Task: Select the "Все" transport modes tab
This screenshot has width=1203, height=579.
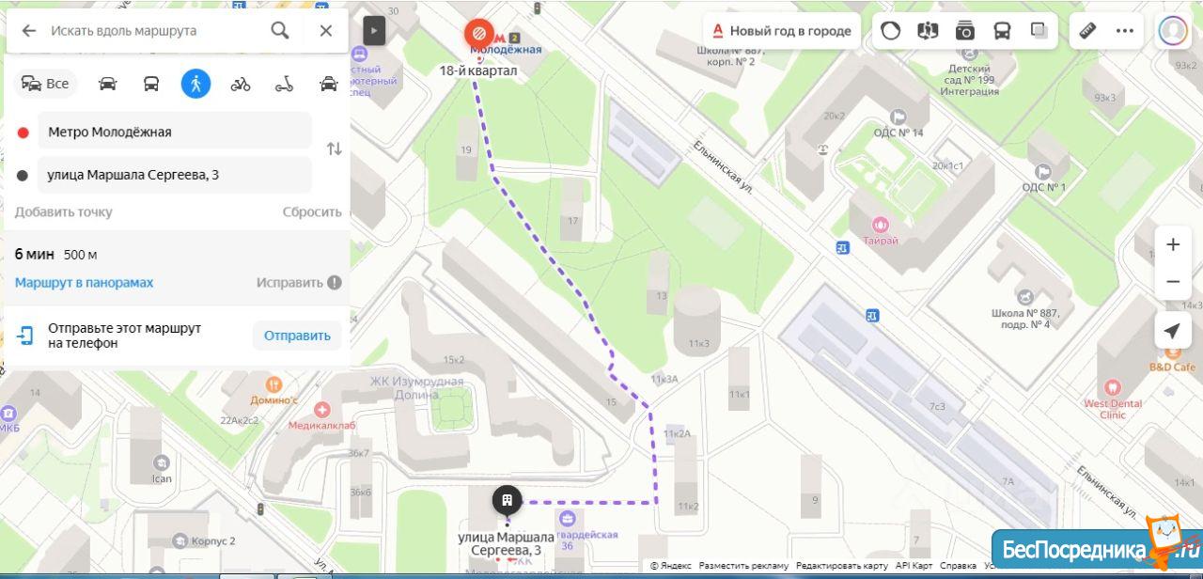Action: (45, 84)
